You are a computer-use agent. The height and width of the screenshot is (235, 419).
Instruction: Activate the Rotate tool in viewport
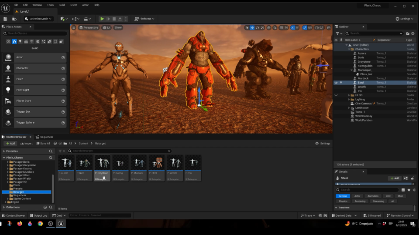pos(257,28)
